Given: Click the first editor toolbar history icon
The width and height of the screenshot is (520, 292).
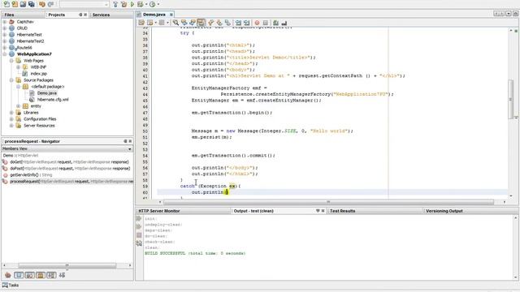Looking at the screenshot, I should tap(141, 23).
